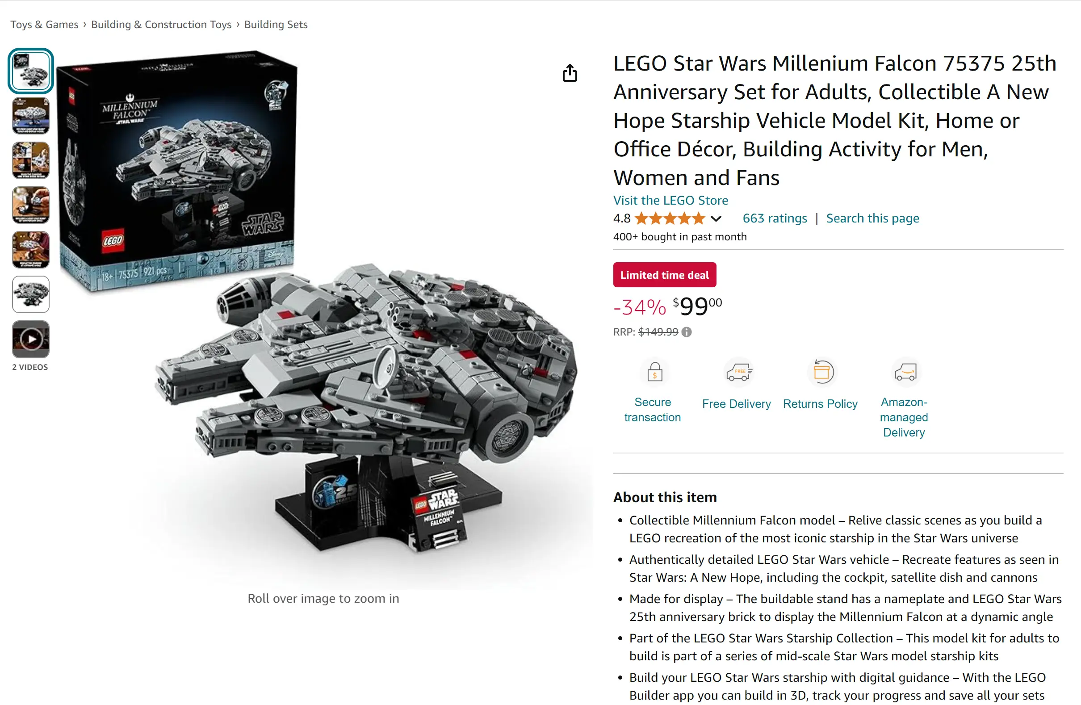Viewport: 1081px width, 705px height.
Task: Click the Limited time deal badge
Action: 665,275
